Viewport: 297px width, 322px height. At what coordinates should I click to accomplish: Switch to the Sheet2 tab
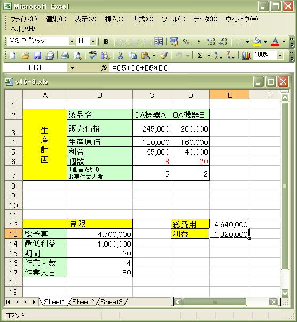(x=83, y=302)
